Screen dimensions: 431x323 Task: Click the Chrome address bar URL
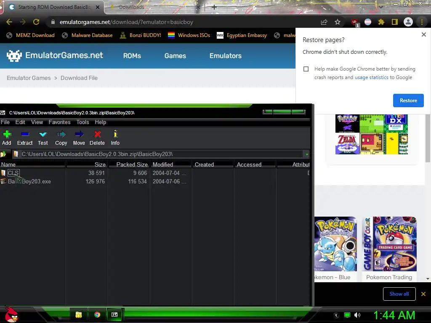point(126,22)
